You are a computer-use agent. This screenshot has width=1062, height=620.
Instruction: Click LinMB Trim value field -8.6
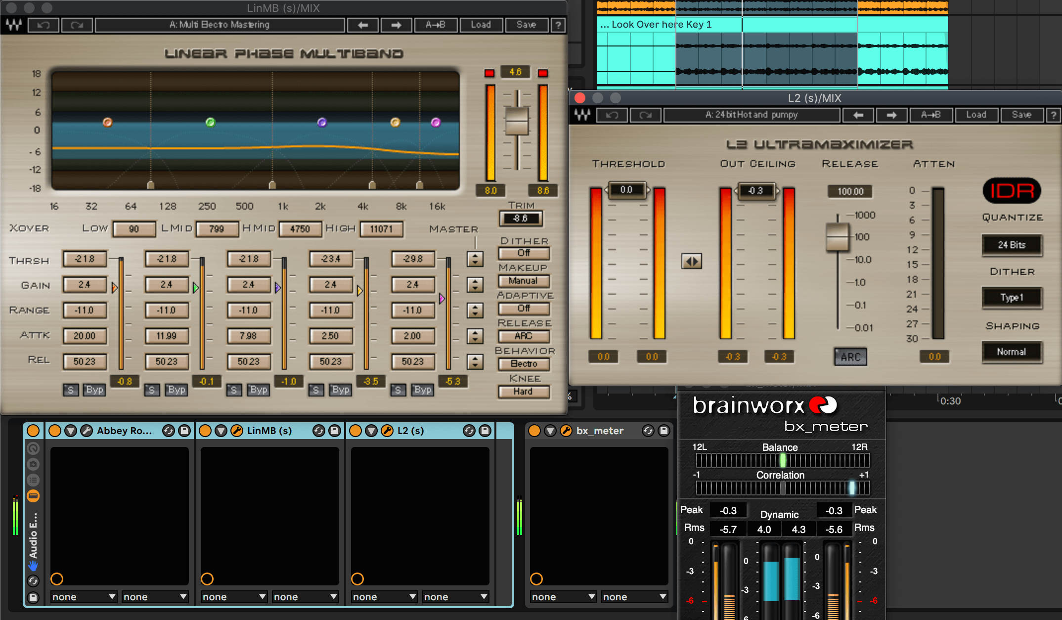(521, 218)
